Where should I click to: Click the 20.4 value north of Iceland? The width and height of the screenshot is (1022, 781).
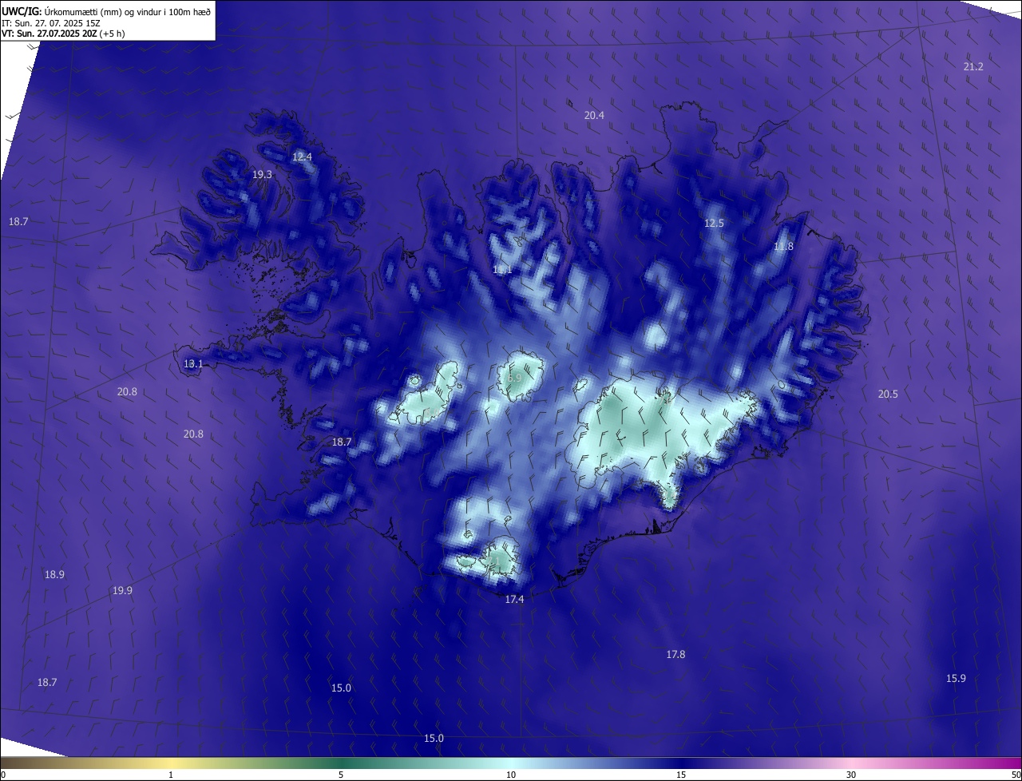click(x=594, y=115)
